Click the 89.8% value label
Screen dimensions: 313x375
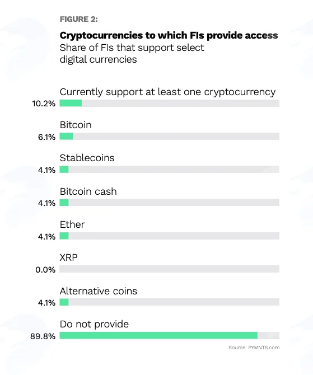[x=43, y=336]
